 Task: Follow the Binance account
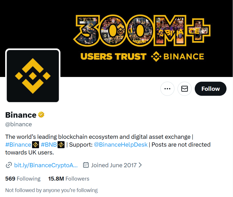point(210,89)
